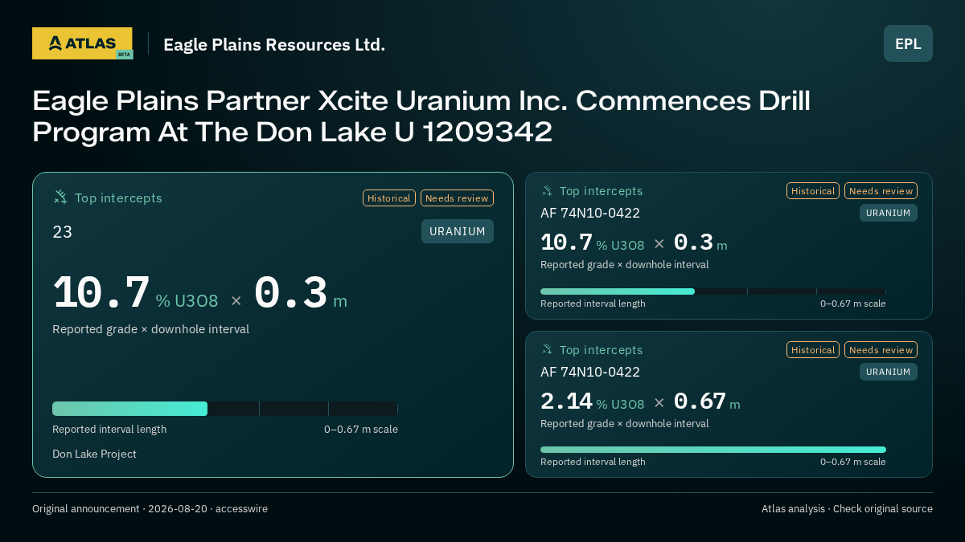This screenshot has height=542, width=965.
Task: Click the large '0.3' interval value
Action: pyautogui.click(x=291, y=293)
